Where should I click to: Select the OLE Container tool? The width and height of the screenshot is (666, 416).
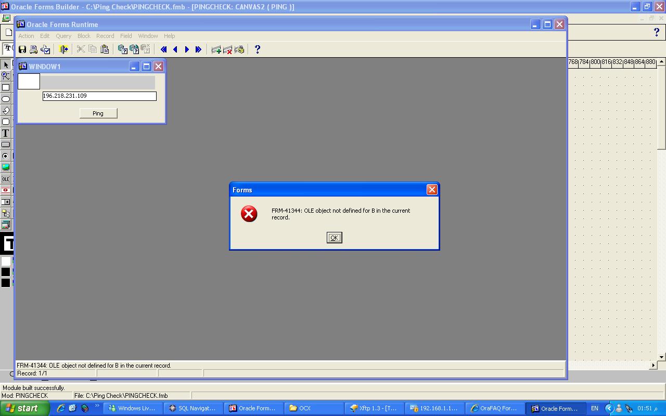pyautogui.click(x=6, y=179)
